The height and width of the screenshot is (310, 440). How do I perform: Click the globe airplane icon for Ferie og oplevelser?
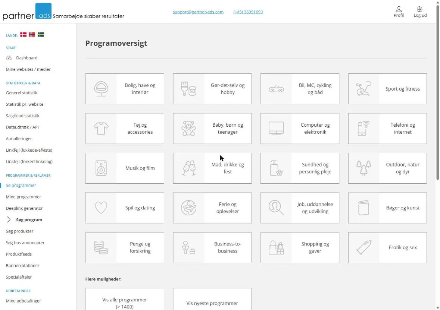pos(188,208)
